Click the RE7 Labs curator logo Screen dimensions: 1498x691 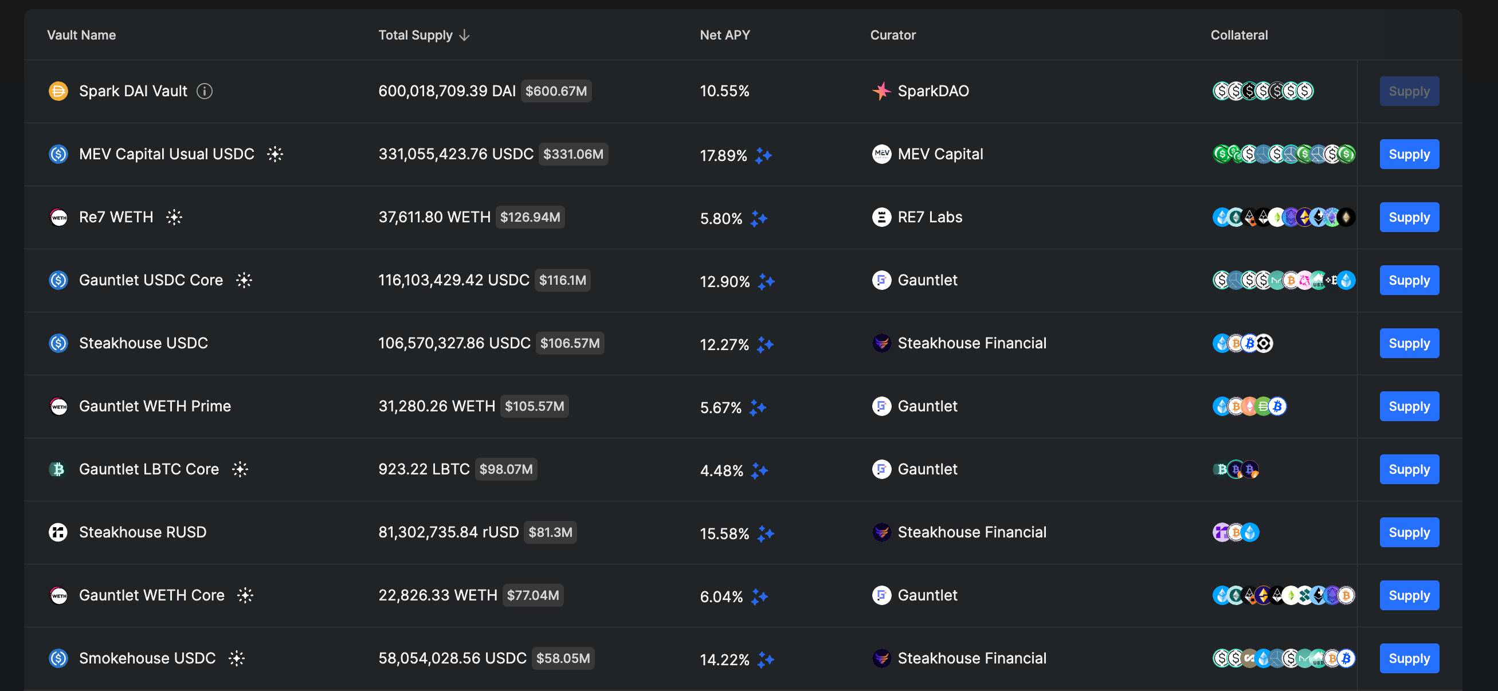click(x=881, y=217)
